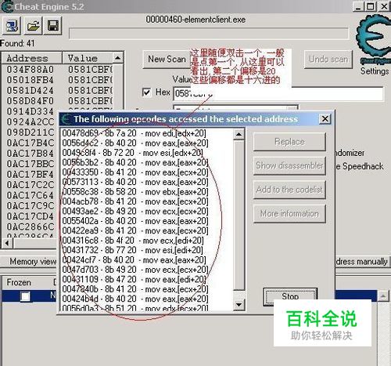Click More information button

click(x=289, y=213)
